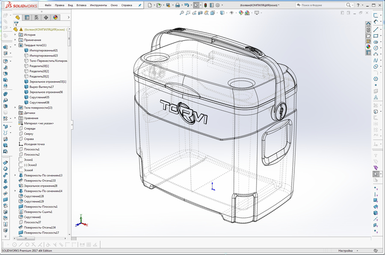This screenshot has width=385, height=255.
Task: Open the View Orientation dropdown
Action: (x=213, y=13)
